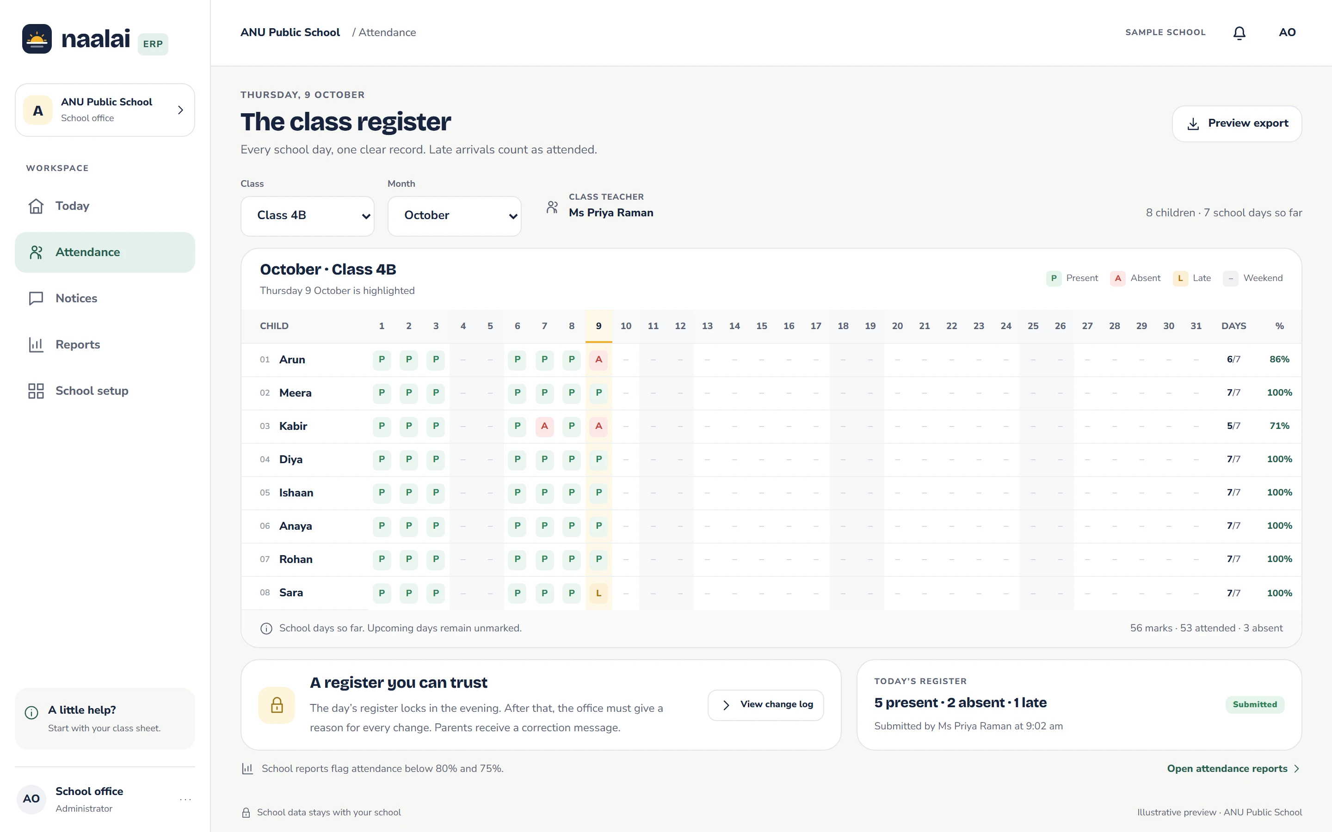Screen dimensions: 1332x832
Task: Click the % column header
Action: pyautogui.click(x=1279, y=326)
